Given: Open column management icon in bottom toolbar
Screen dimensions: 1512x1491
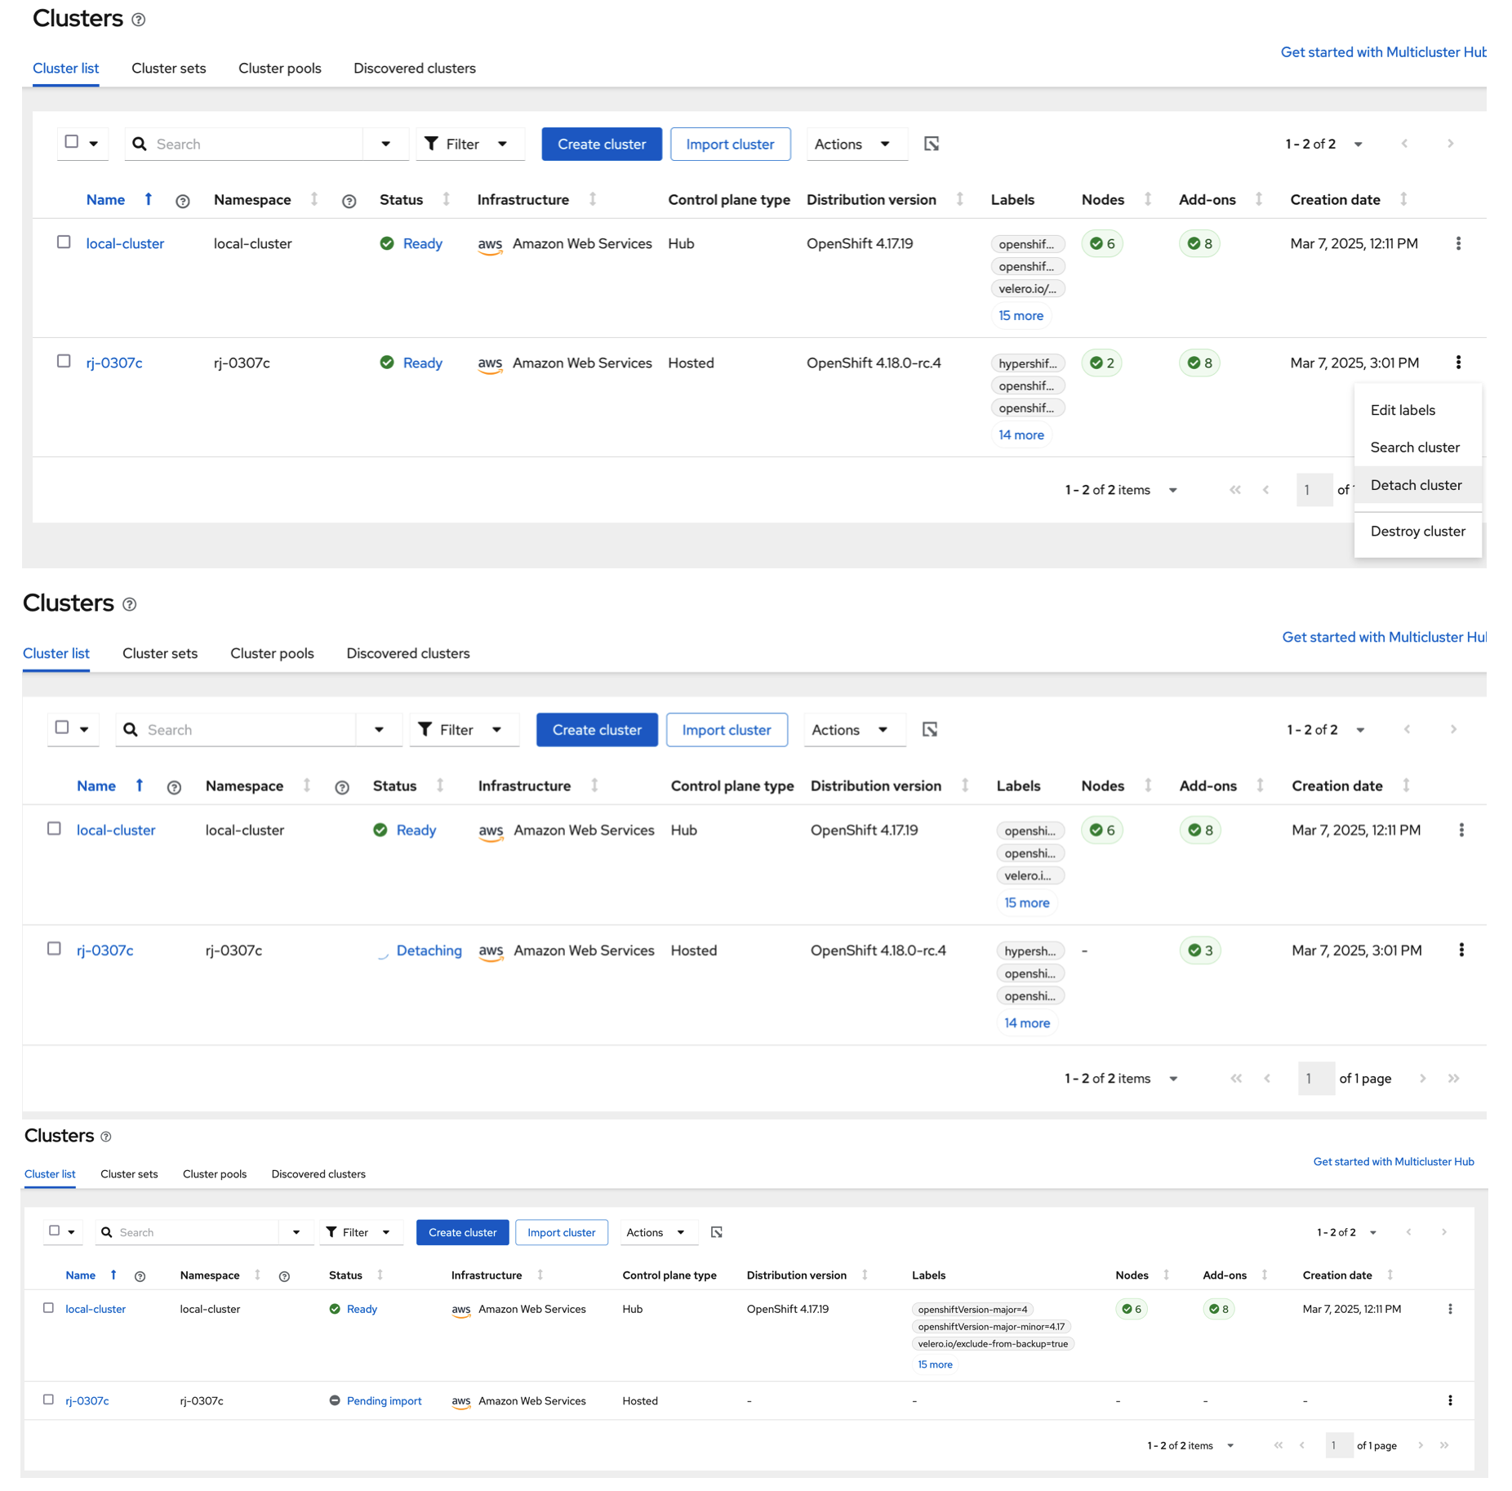Looking at the screenshot, I should pyautogui.click(x=717, y=1232).
